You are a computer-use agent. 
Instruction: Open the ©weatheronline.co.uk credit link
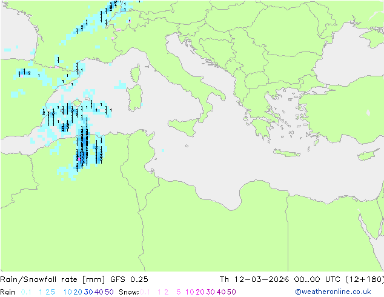coord(333,292)
